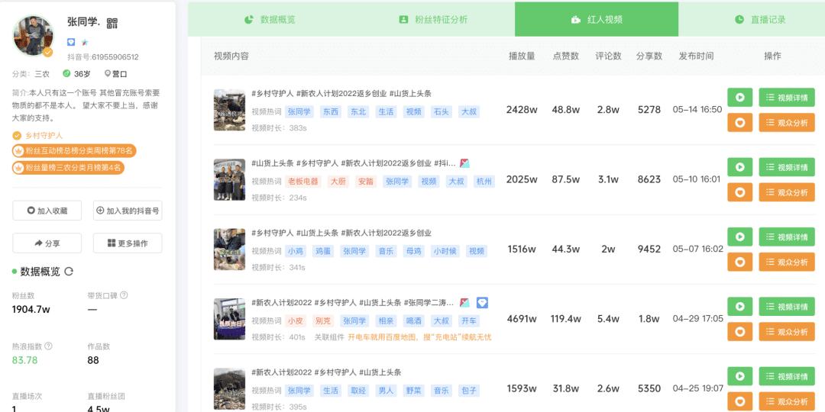Open 视频详情 for the 05-10 16:01 video
The image size is (825, 412).
(x=787, y=167)
